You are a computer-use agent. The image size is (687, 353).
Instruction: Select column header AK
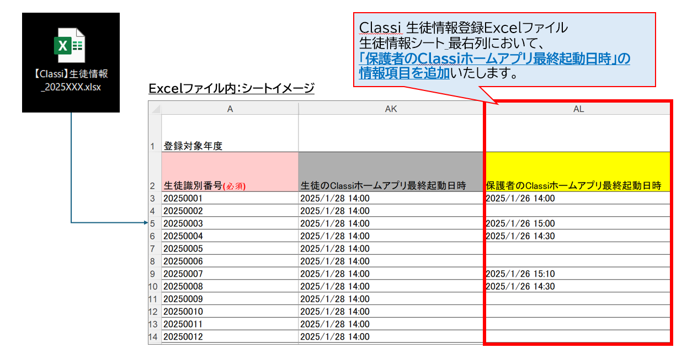click(391, 109)
